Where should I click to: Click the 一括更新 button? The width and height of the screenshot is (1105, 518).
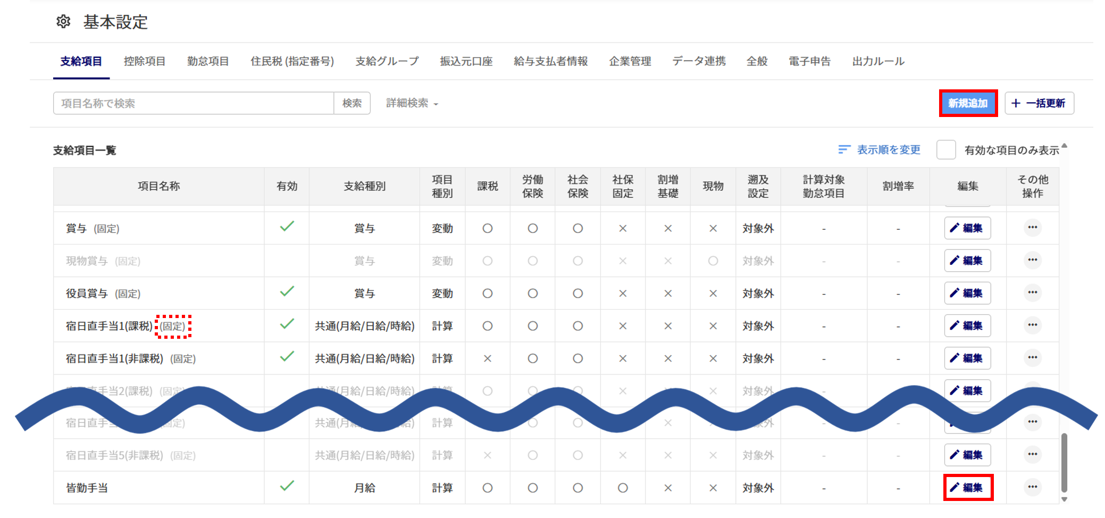(1039, 103)
